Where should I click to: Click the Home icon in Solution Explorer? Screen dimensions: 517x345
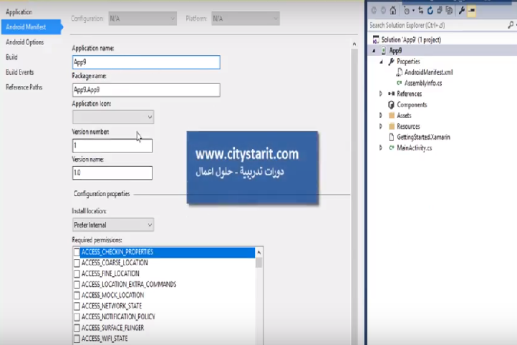tap(392, 11)
